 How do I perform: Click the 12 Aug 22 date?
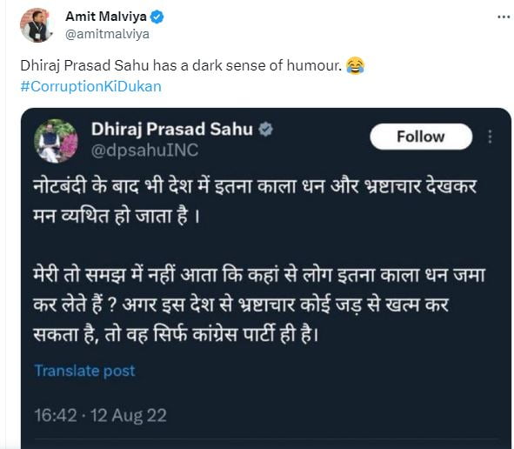[129, 415]
